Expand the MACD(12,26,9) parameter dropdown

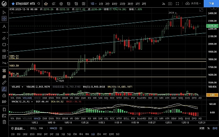(x=32, y=102)
